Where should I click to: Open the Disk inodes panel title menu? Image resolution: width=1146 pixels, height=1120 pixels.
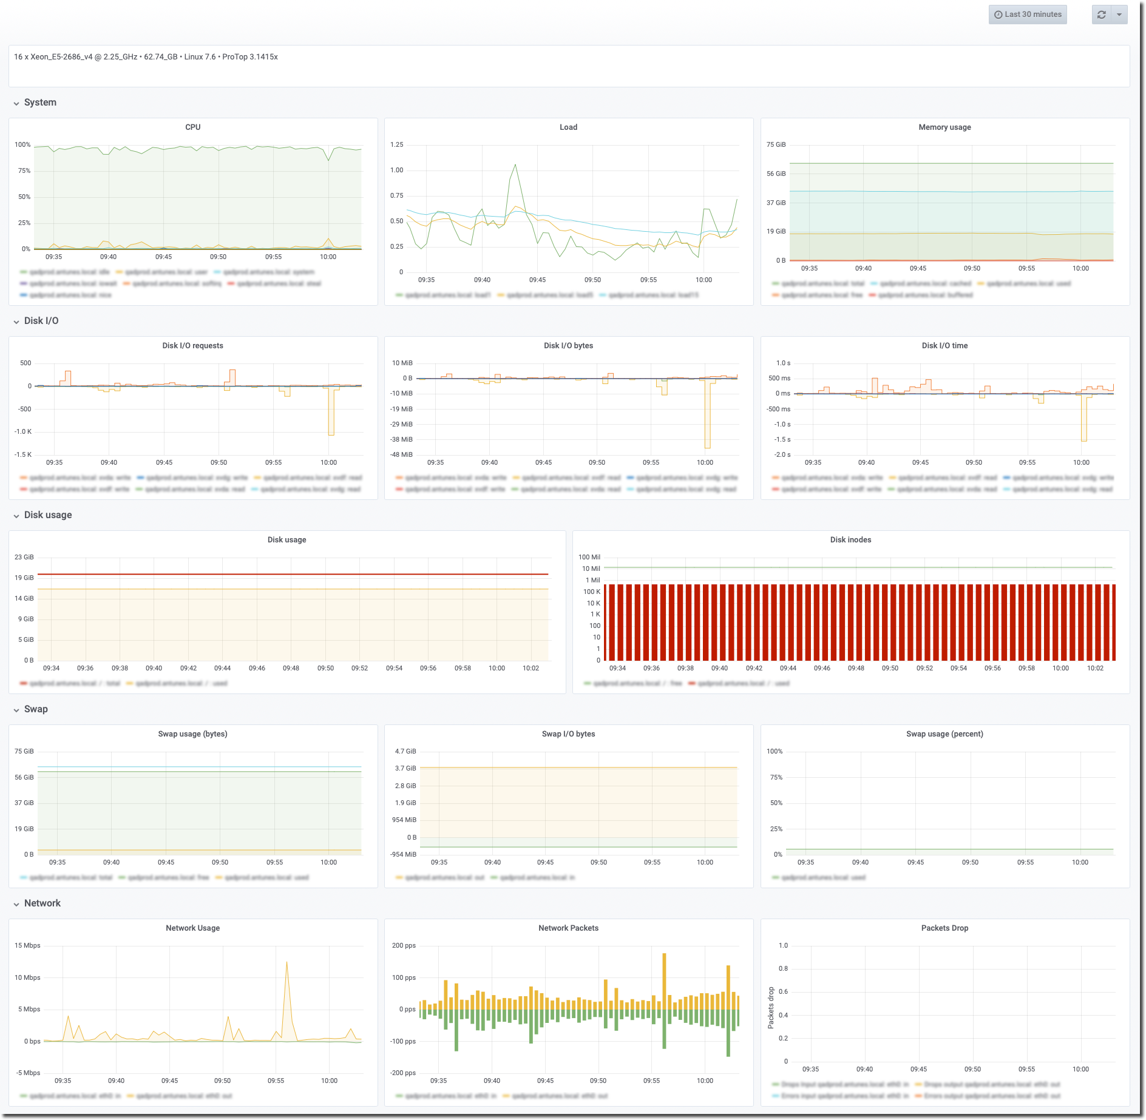850,540
